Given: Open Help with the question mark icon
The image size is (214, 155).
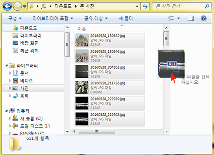Looking at the screenshot, I should [x=203, y=18].
